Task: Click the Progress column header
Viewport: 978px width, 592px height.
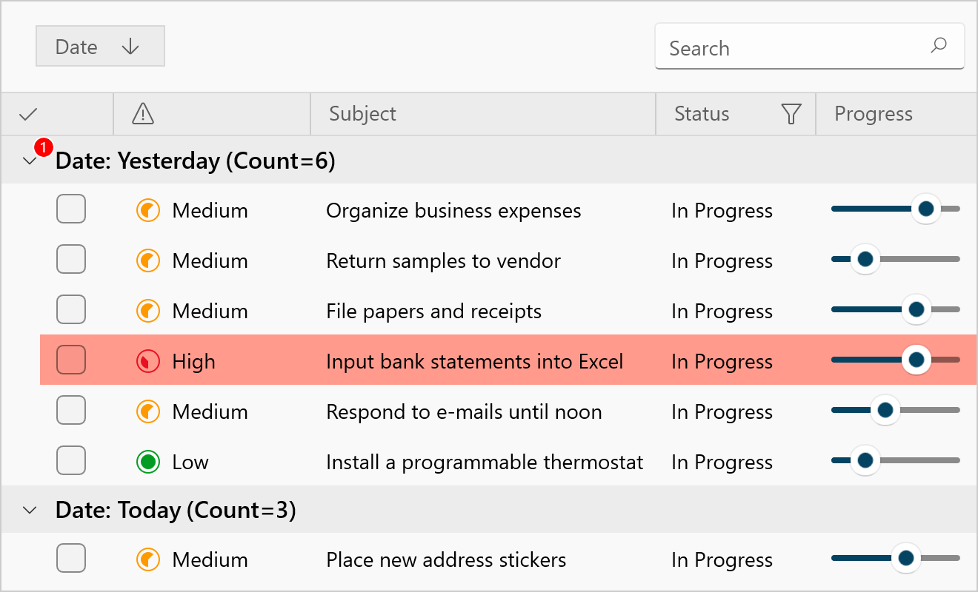Action: [x=874, y=114]
